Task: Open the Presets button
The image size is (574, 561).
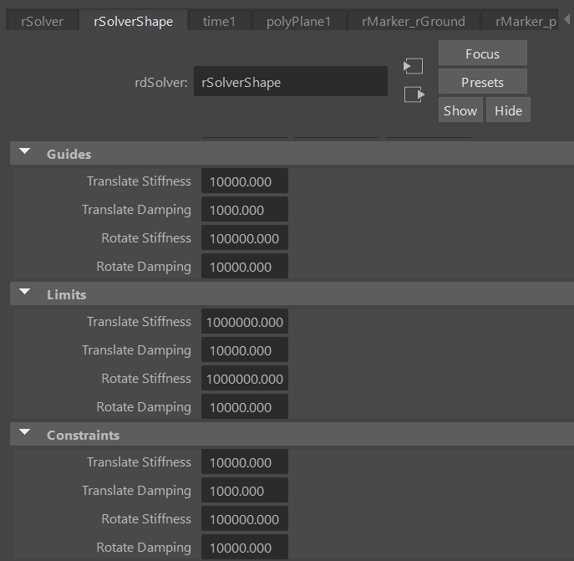Action: click(x=482, y=82)
